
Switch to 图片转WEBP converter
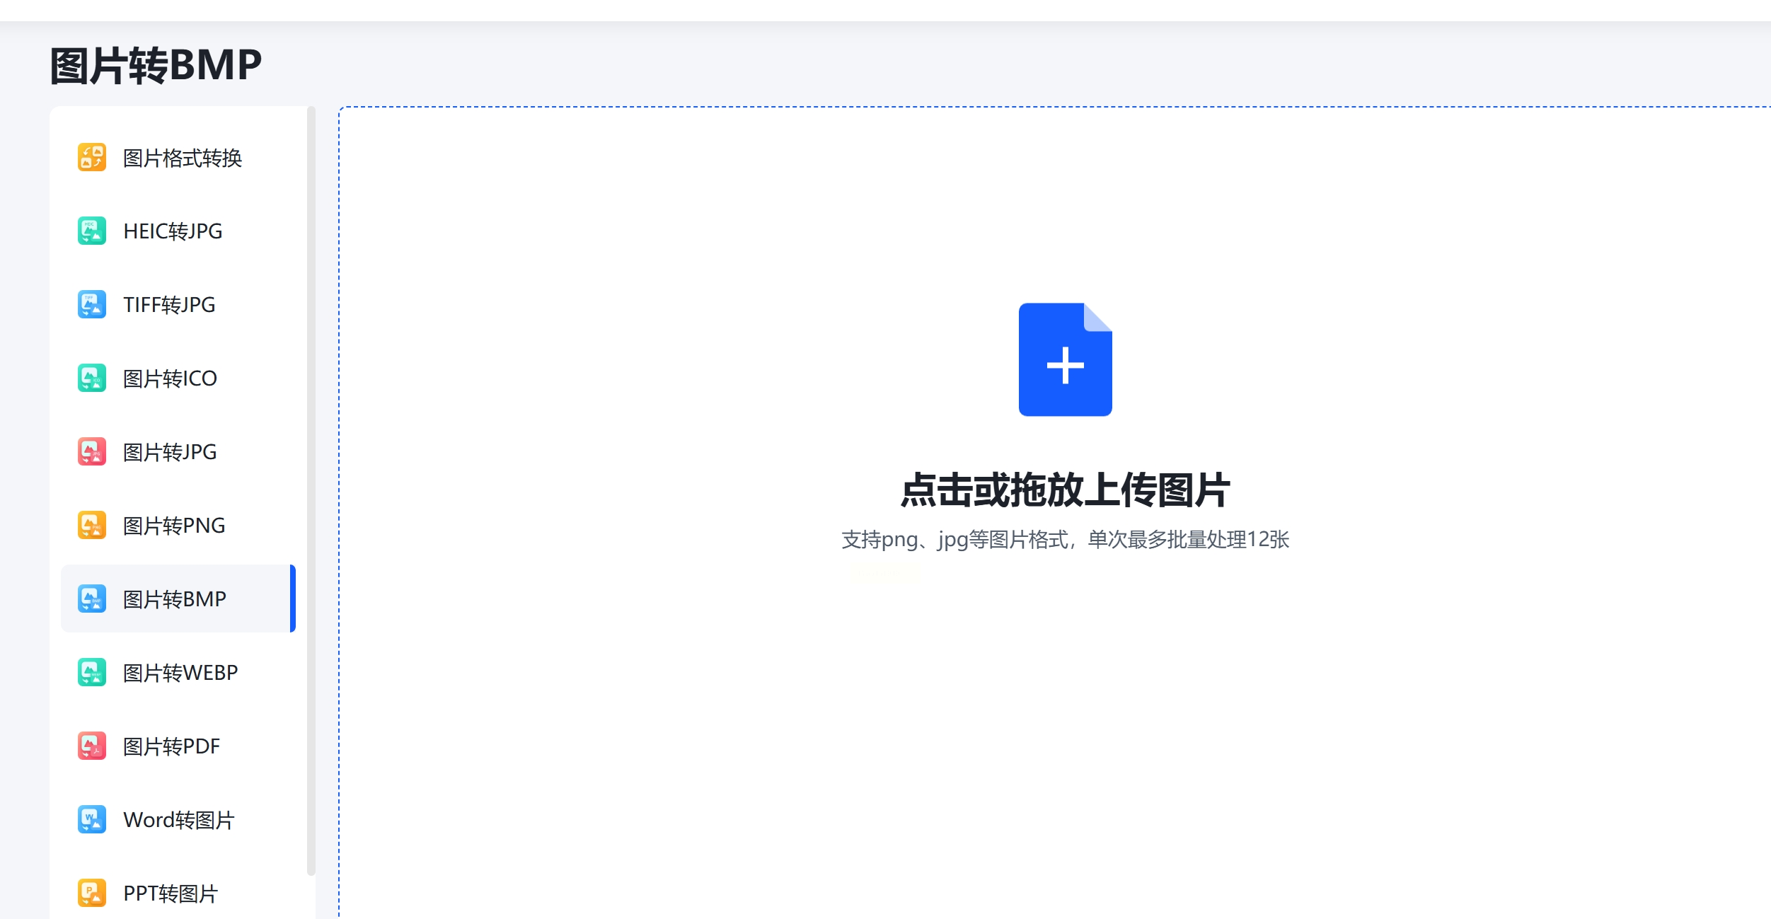(180, 673)
